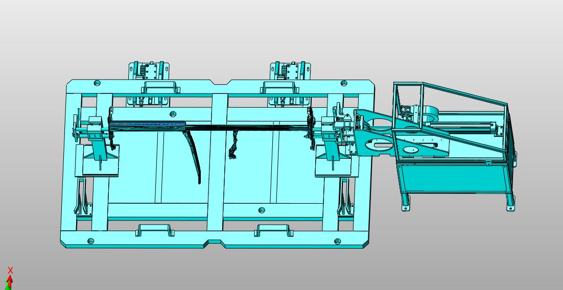
Task: Select the top-right lifting handle of base frame
Action: point(279,88)
